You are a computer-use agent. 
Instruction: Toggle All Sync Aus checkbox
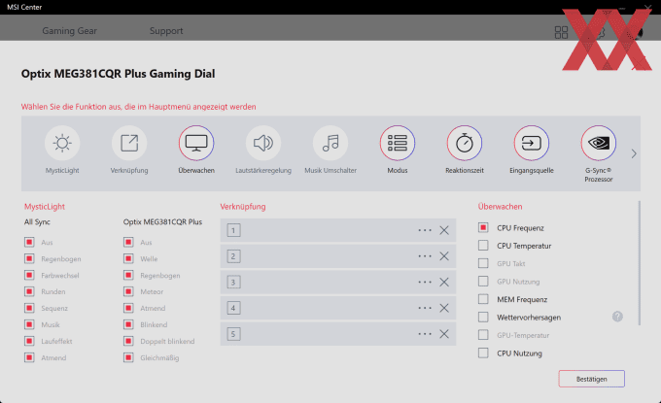tap(29, 242)
